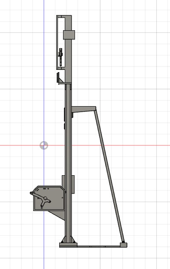Select the small dark plate on mast left side

tap(64, 114)
